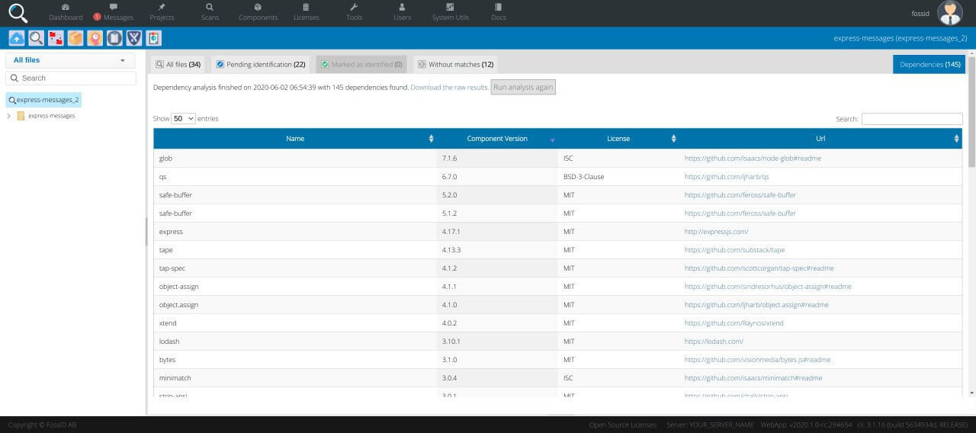Click the glob name cell
976x433 pixels.
click(x=295, y=159)
